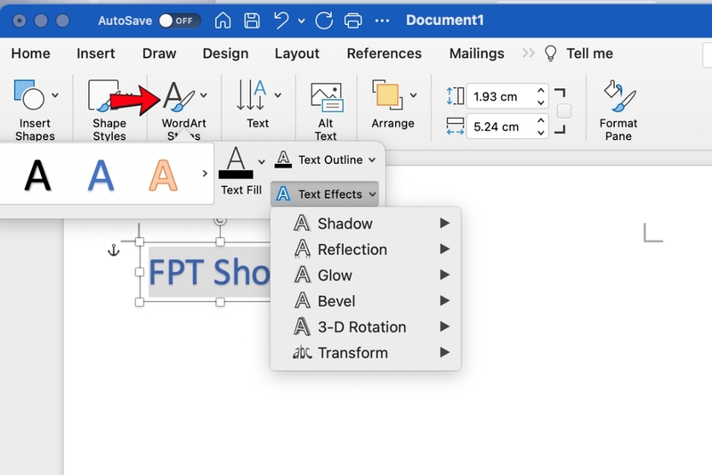
Task: Open the Glow submenu
Action: click(366, 275)
